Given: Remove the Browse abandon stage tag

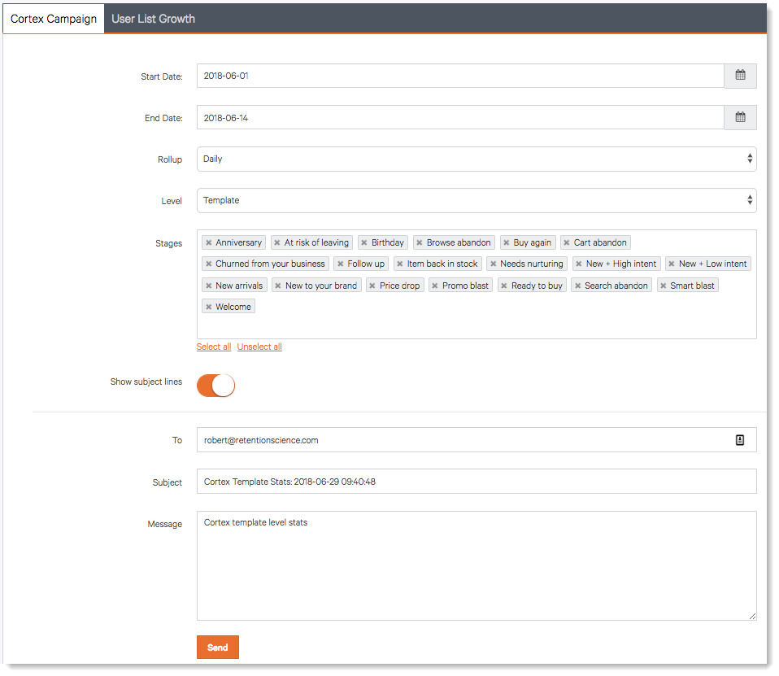Looking at the screenshot, I should coord(420,242).
